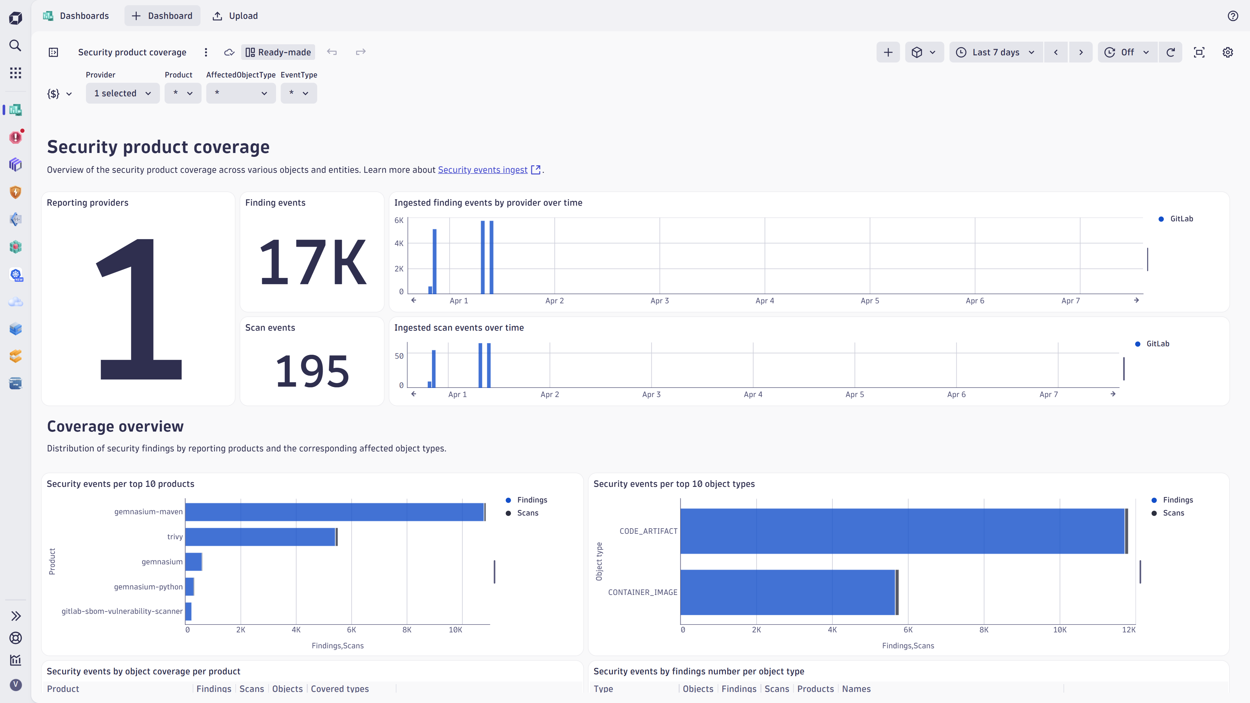Click the Security product coverage dashboard name
This screenshot has height=703, width=1250.
(132, 52)
